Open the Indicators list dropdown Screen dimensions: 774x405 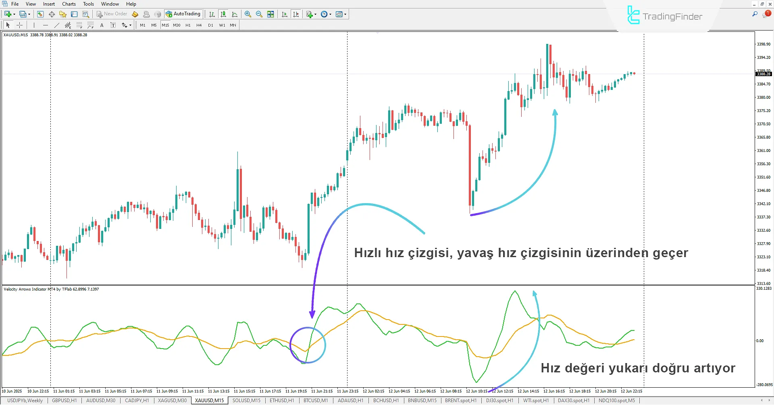316,14
